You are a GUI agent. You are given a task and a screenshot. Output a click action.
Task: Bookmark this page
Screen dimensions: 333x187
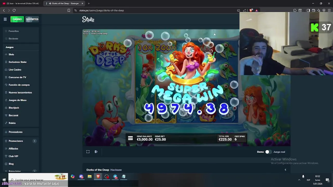click(69, 10)
